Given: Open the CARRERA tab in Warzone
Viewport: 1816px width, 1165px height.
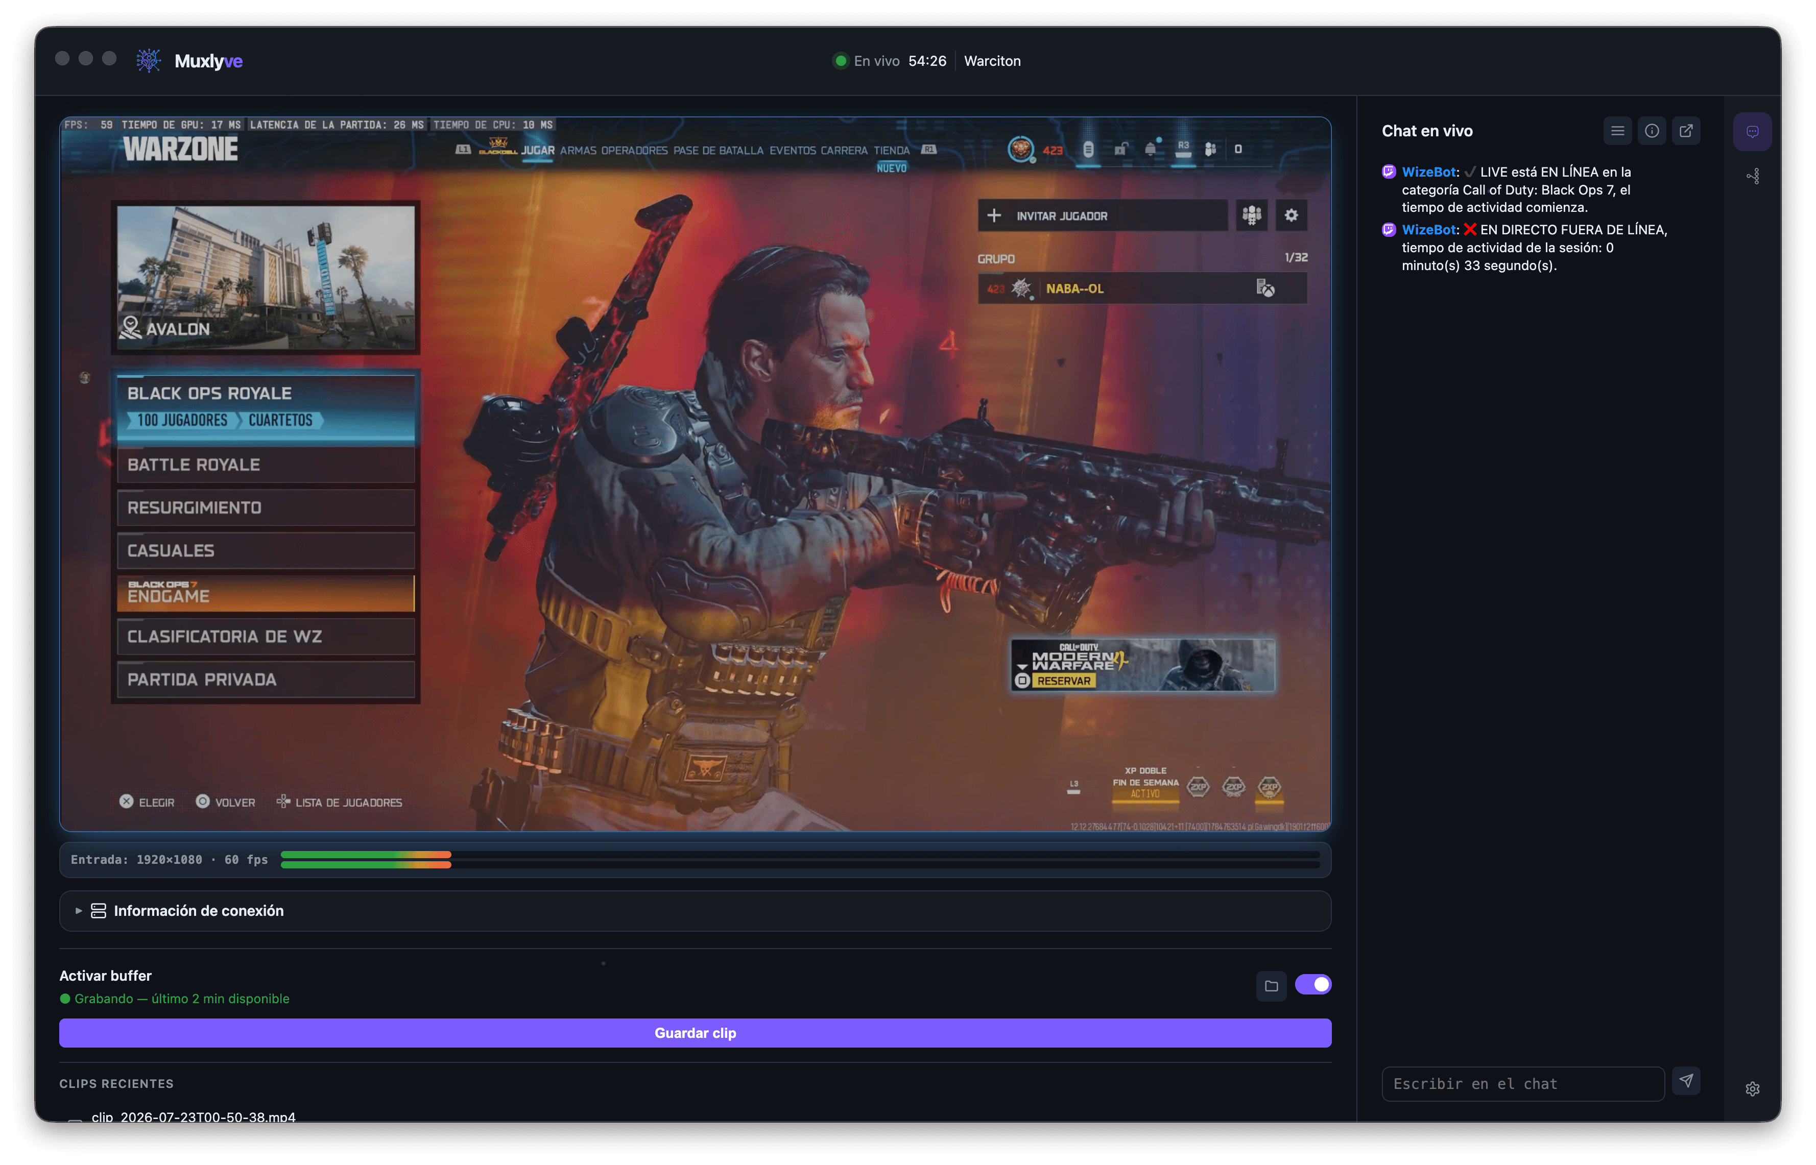Looking at the screenshot, I should point(844,150).
